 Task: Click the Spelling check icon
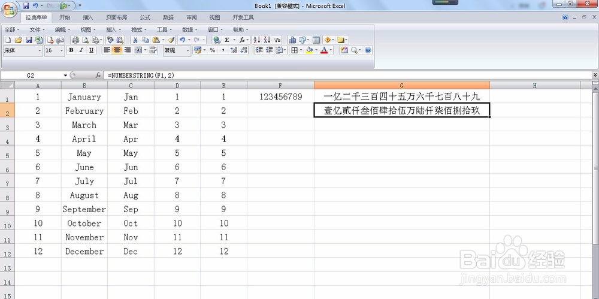point(110,40)
